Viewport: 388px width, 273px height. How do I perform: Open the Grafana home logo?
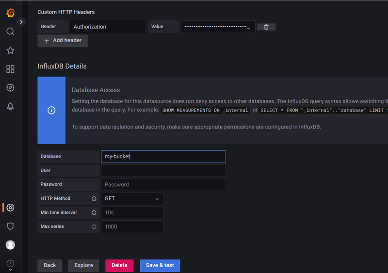(x=10, y=13)
